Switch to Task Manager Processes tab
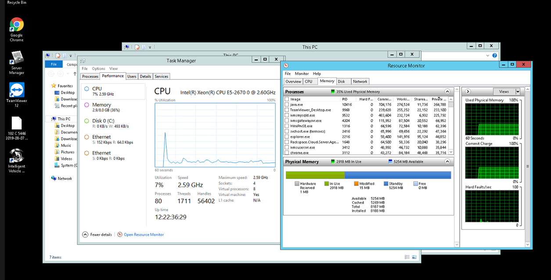This screenshot has width=551, height=280. 90,76
